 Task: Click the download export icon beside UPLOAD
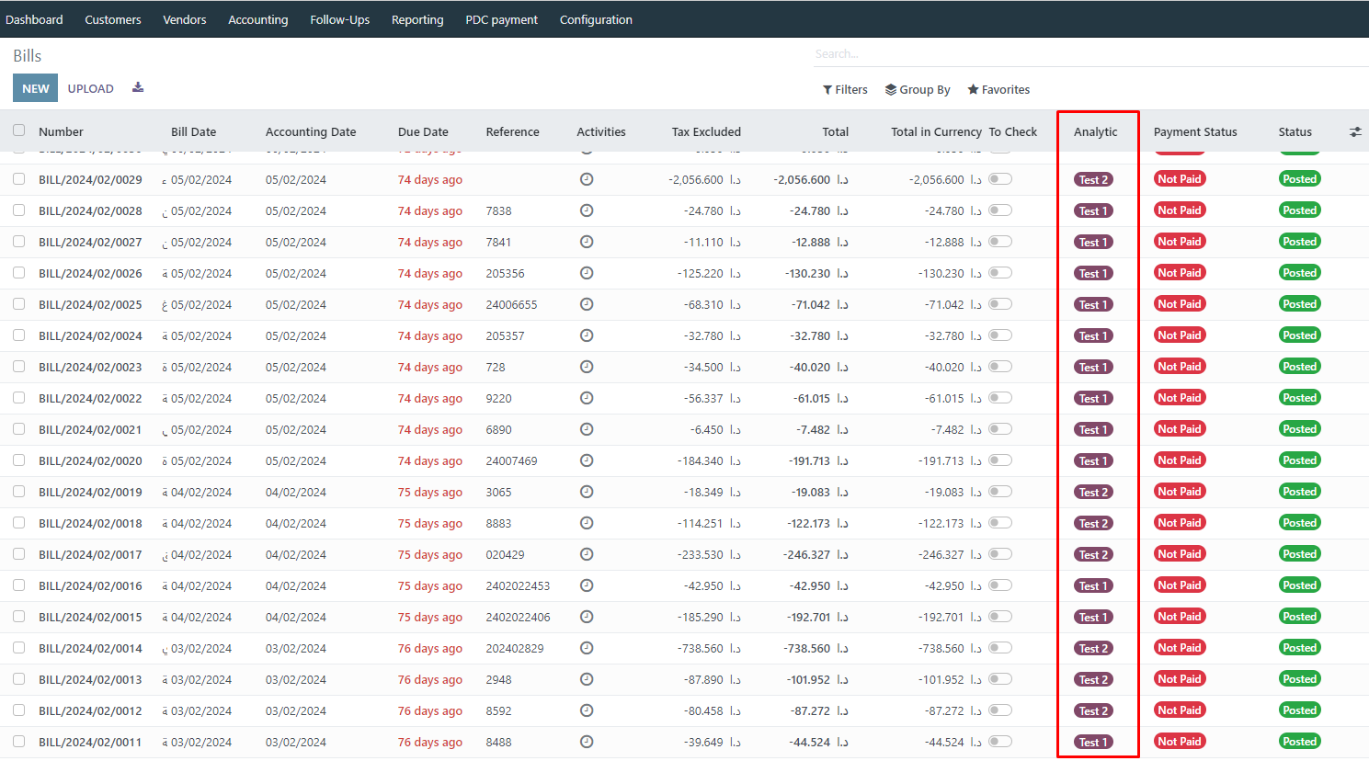138,88
